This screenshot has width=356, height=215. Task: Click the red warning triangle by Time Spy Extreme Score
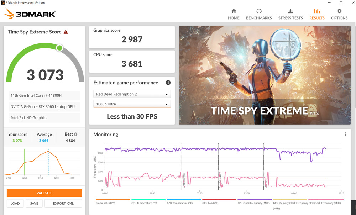tap(66, 32)
